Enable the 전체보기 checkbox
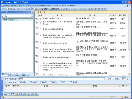132x99 pixels. 70,82
